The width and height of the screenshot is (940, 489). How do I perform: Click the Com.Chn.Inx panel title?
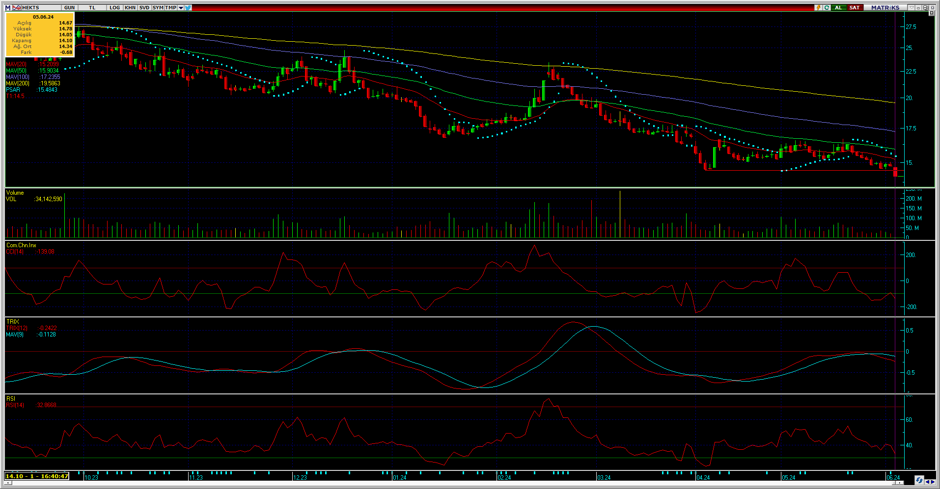click(x=21, y=245)
